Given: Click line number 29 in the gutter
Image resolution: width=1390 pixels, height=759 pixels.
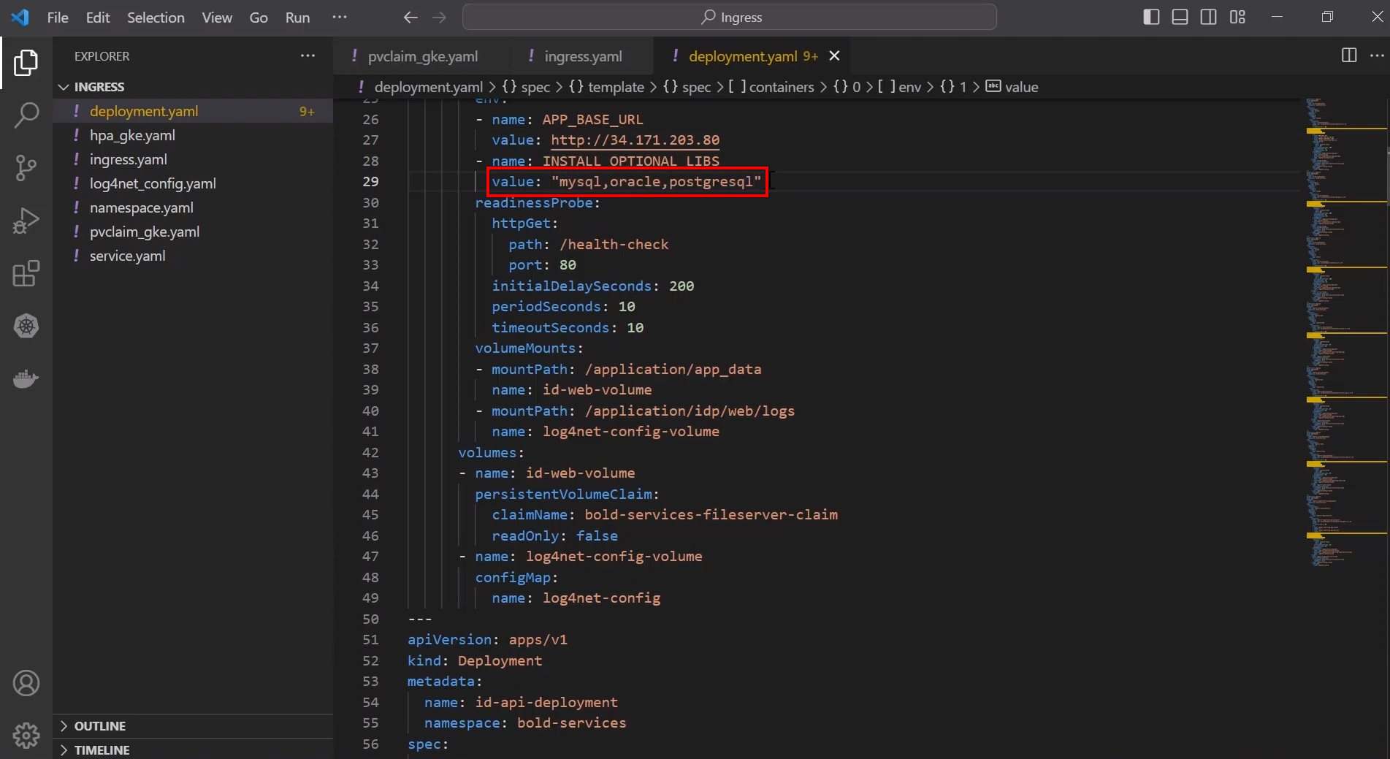Looking at the screenshot, I should point(370,181).
